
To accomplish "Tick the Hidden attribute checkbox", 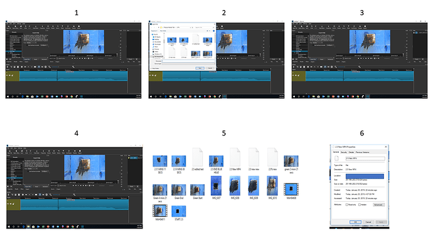I will 360,205.
